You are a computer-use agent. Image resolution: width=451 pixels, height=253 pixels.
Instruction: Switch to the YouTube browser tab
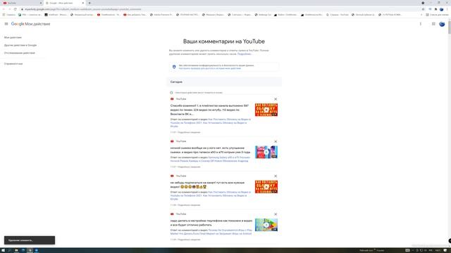pos(22,3)
